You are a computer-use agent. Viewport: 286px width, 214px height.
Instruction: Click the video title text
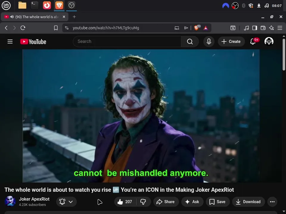pos(119,190)
